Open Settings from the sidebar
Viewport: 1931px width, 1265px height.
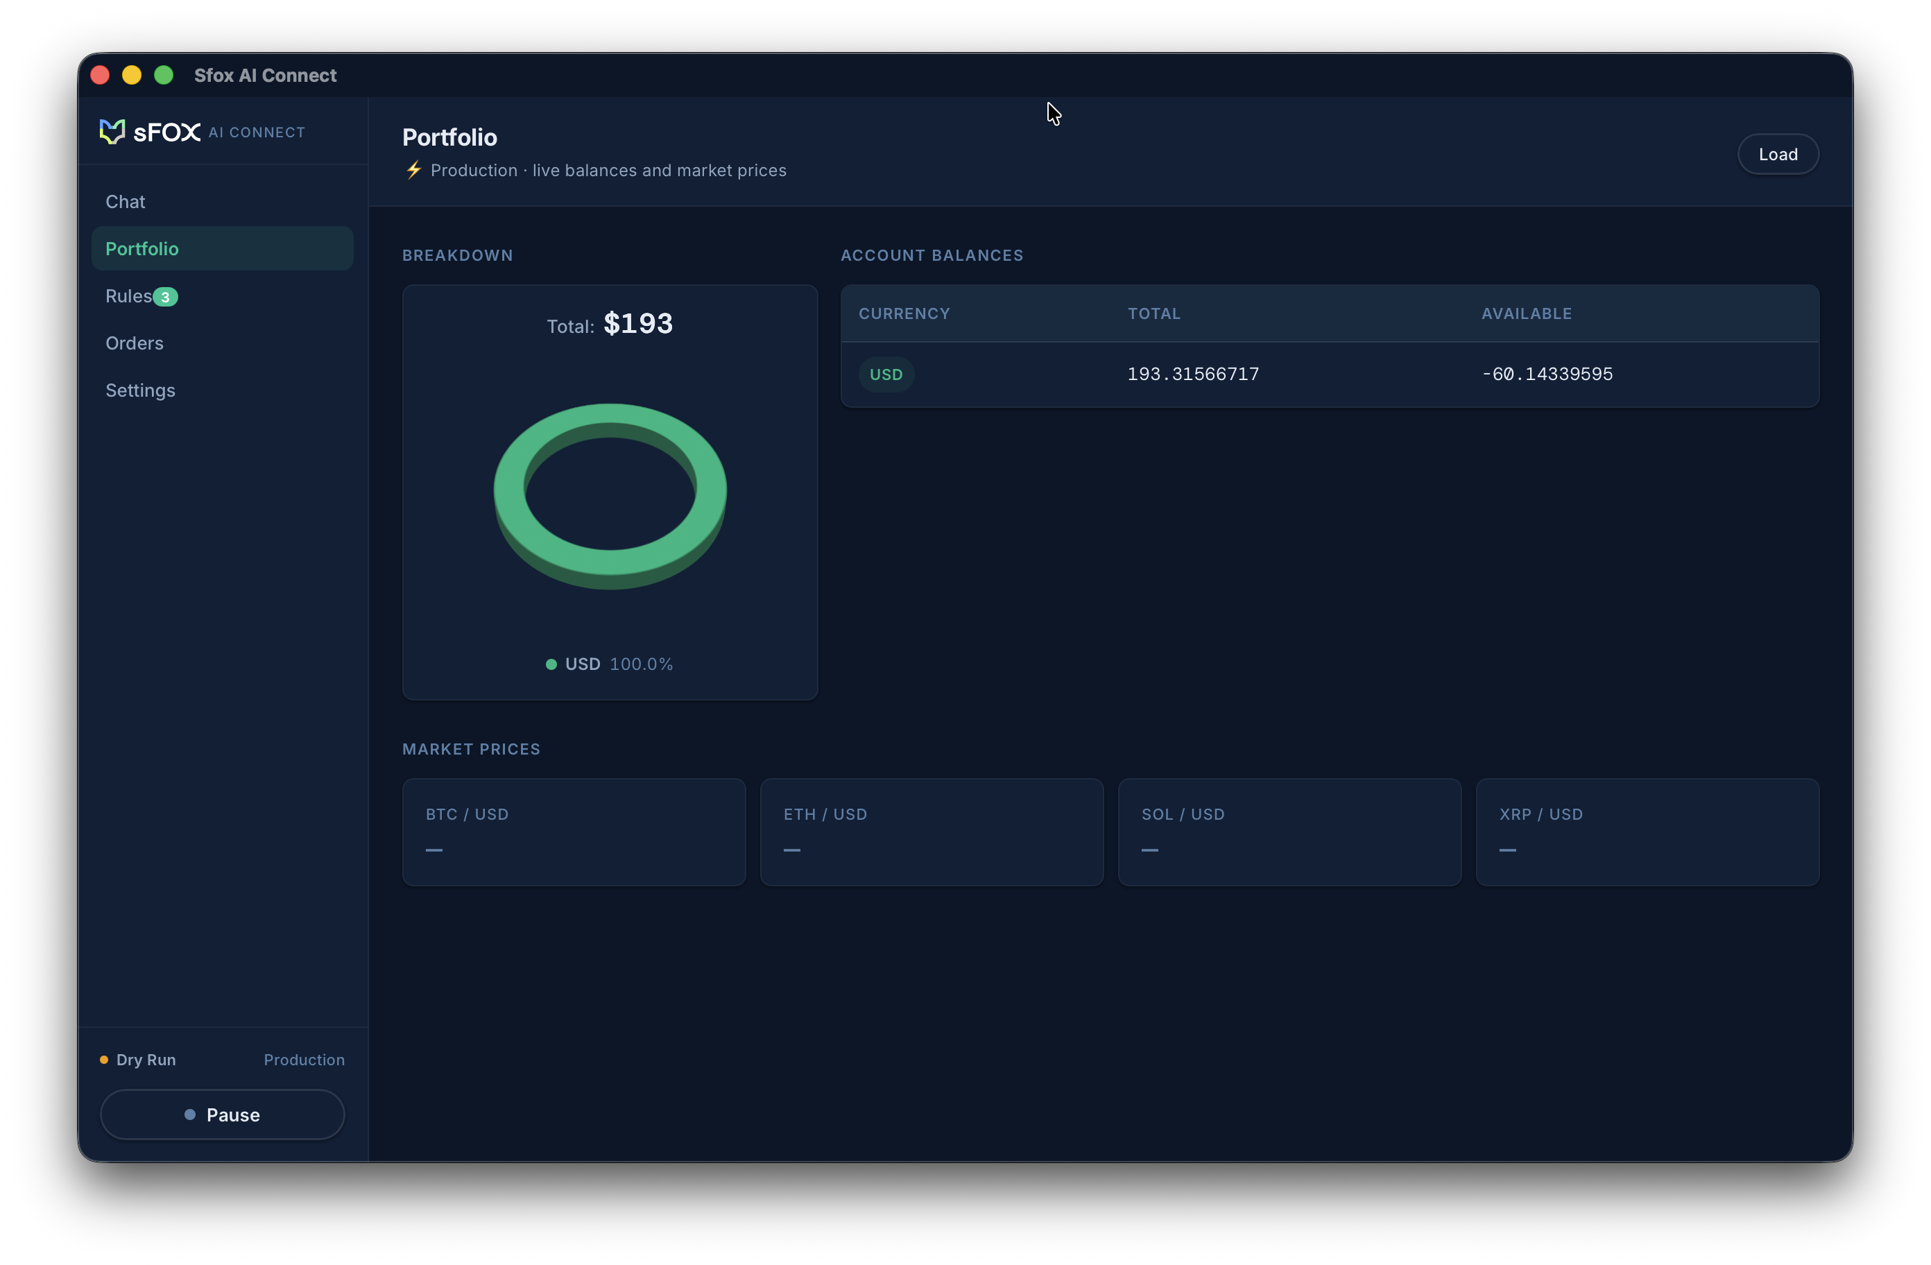[x=223, y=390]
